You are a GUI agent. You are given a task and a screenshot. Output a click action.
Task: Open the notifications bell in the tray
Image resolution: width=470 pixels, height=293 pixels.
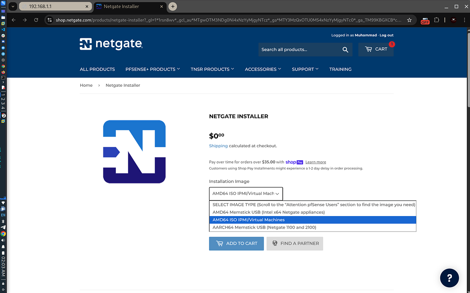pos(3,247)
